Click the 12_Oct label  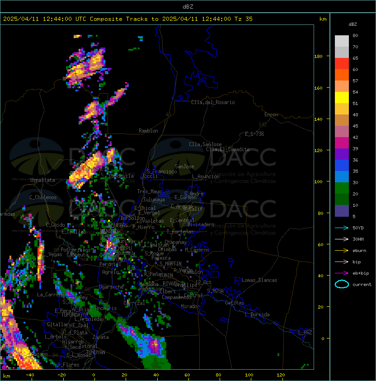tap(203, 282)
